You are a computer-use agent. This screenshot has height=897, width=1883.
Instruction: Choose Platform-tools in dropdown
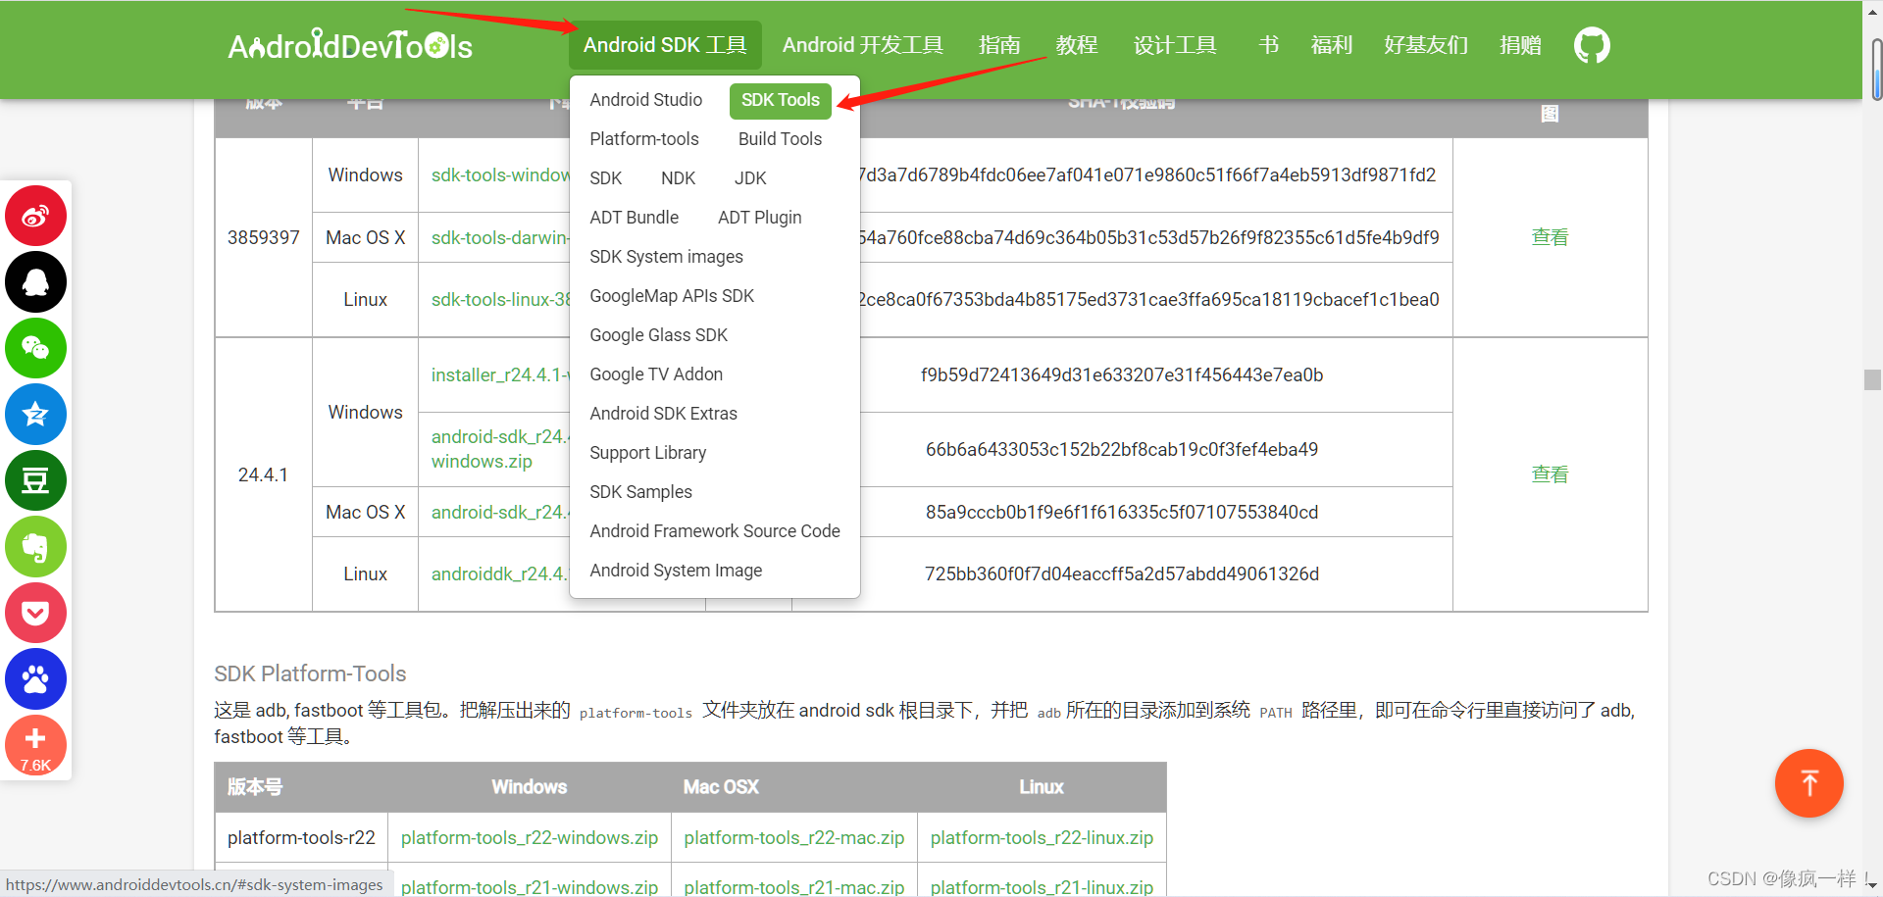[644, 139]
